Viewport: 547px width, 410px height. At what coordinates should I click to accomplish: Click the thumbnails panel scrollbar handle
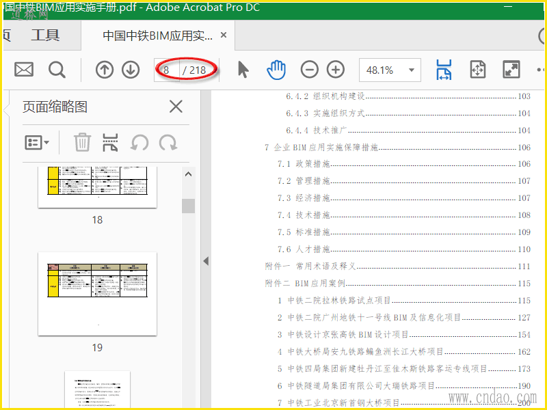coord(189,206)
